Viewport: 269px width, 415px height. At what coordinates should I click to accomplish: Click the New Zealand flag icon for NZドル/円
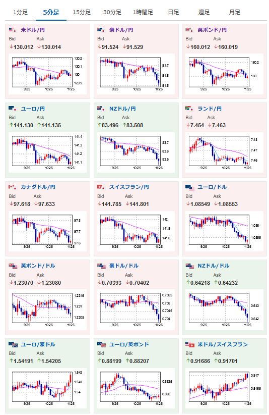point(101,109)
